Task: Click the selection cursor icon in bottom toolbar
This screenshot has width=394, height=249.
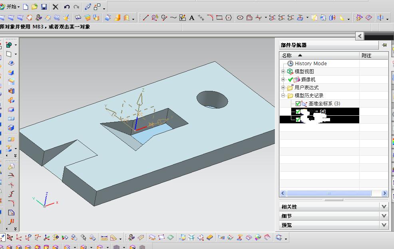Action: click(x=84, y=237)
